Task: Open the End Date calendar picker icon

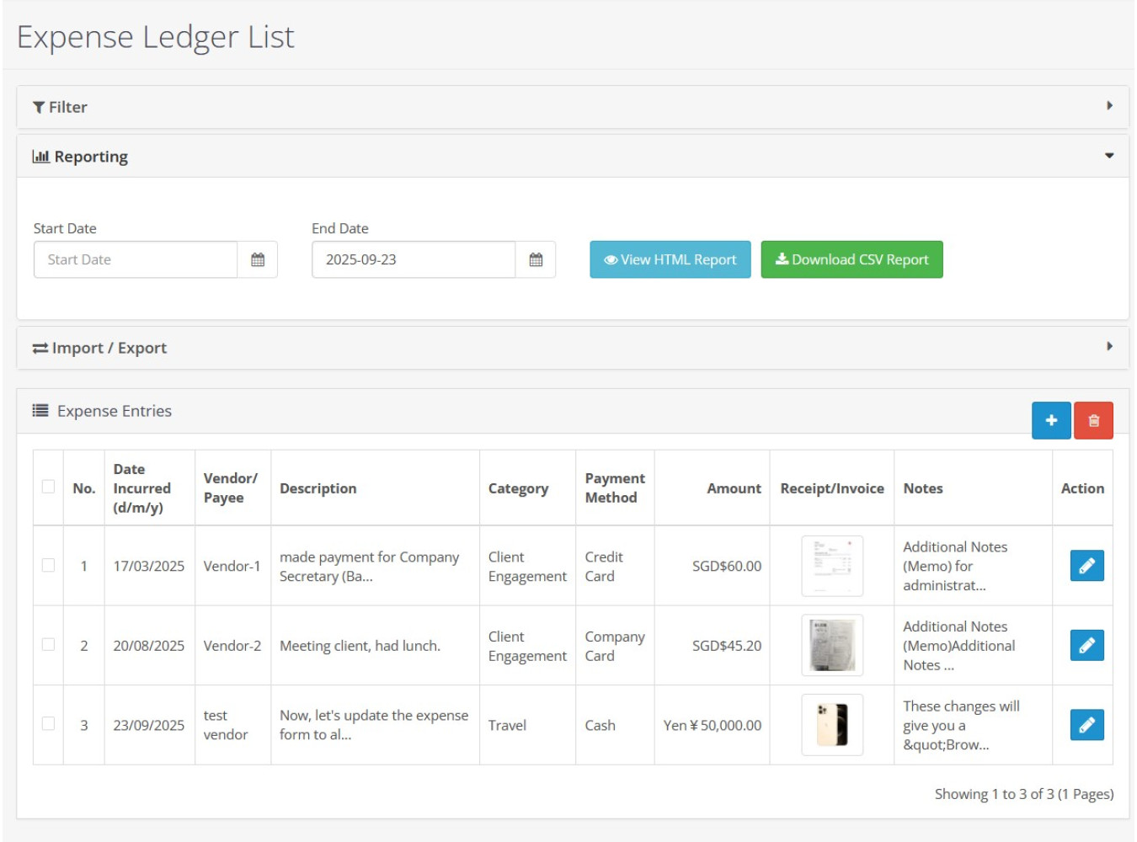Action: pyautogui.click(x=536, y=259)
